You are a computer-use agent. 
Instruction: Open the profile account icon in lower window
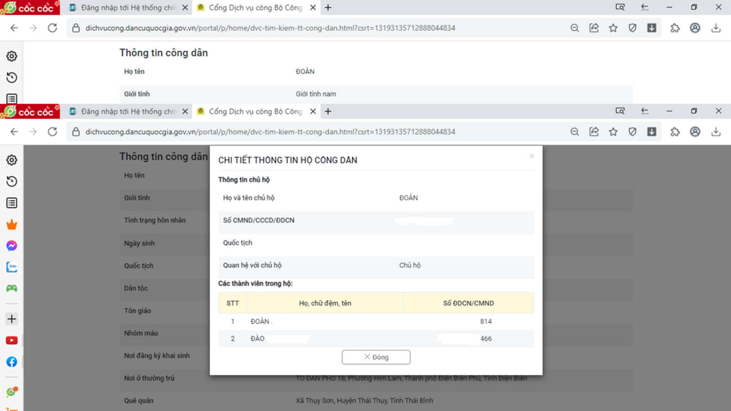click(x=695, y=132)
